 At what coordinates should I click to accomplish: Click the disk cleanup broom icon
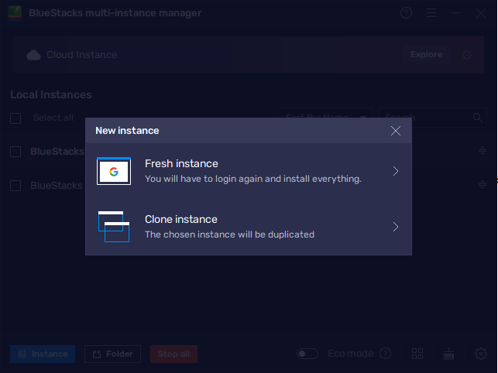(448, 354)
